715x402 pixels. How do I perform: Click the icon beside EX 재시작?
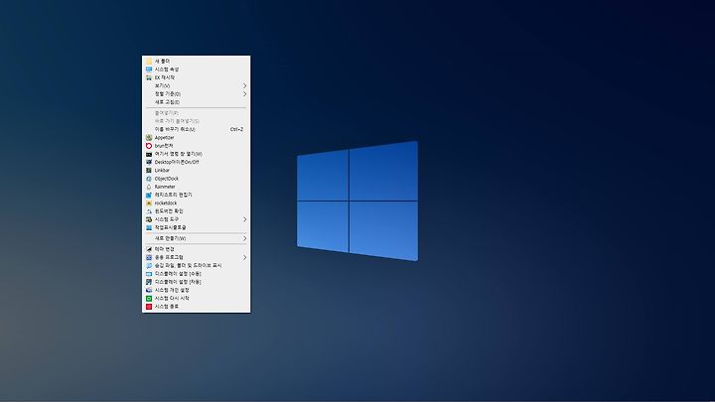click(x=149, y=77)
